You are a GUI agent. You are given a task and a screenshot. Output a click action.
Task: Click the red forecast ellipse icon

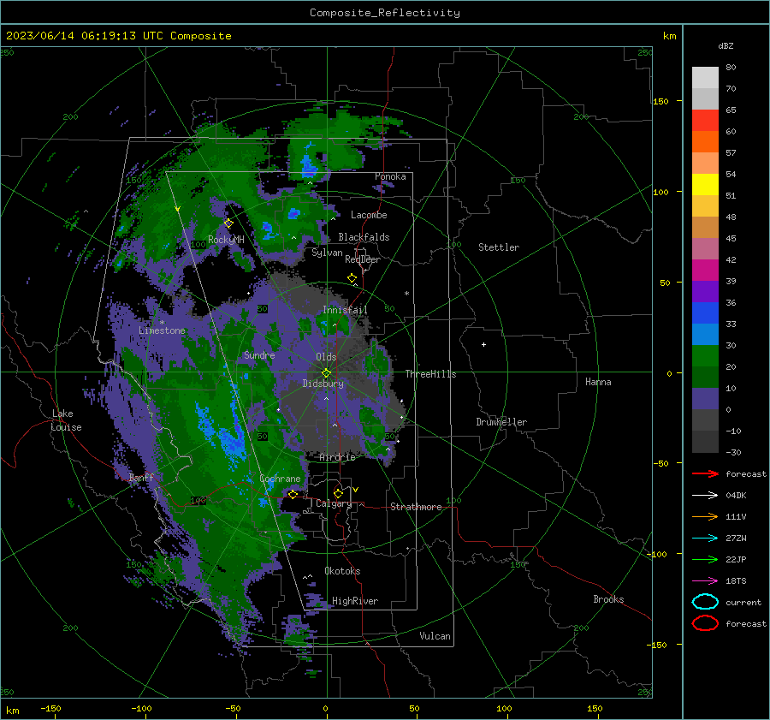[x=705, y=623]
